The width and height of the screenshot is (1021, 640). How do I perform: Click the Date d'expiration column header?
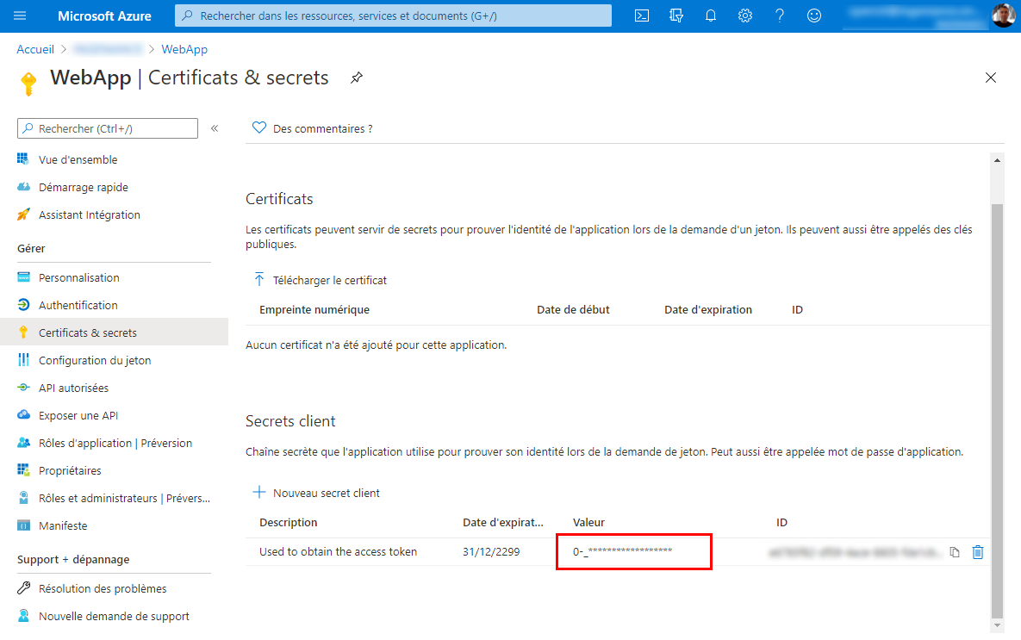tap(707, 310)
